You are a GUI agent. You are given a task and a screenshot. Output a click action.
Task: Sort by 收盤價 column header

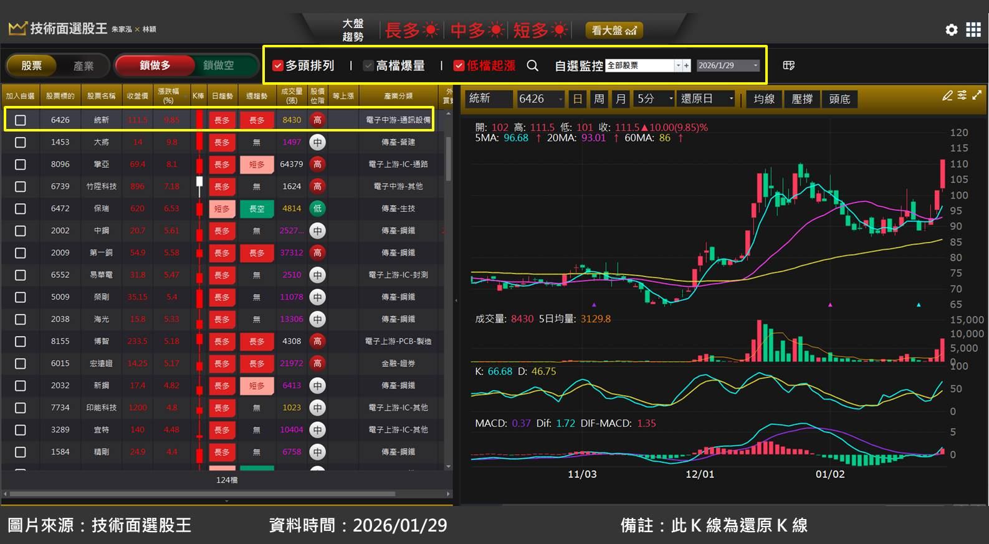pyautogui.click(x=137, y=96)
